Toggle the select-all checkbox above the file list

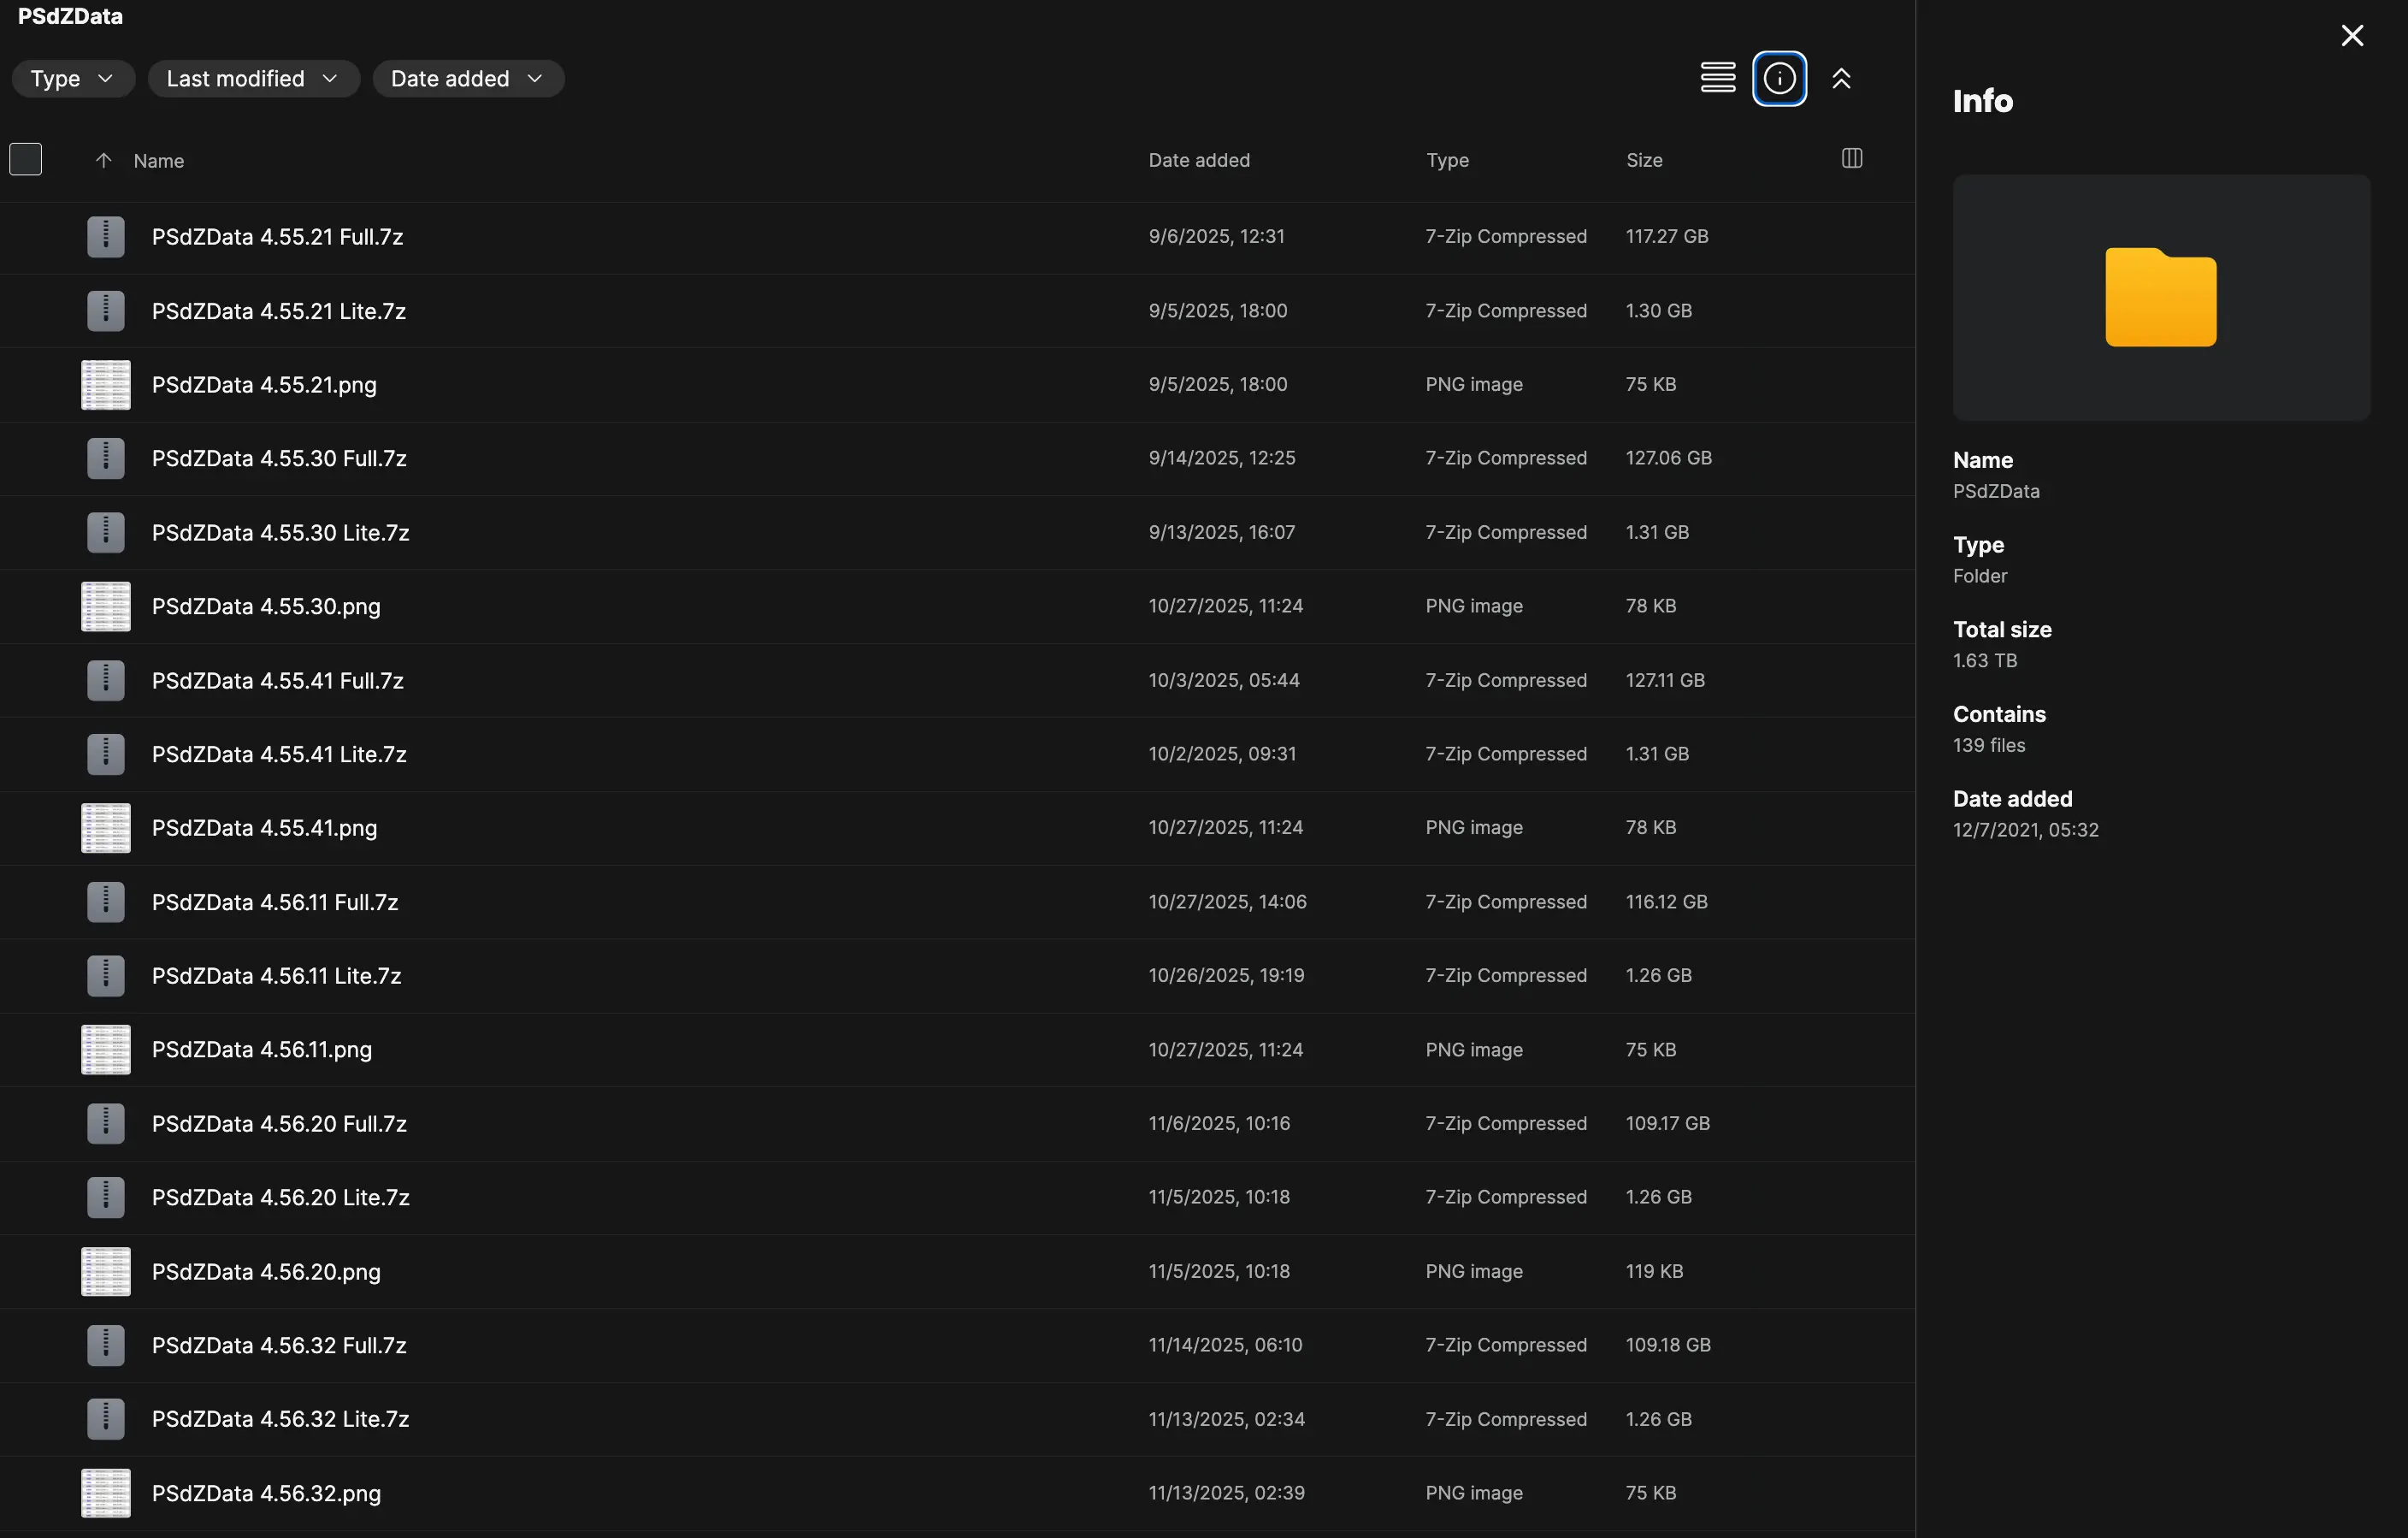[x=26, y=158]
